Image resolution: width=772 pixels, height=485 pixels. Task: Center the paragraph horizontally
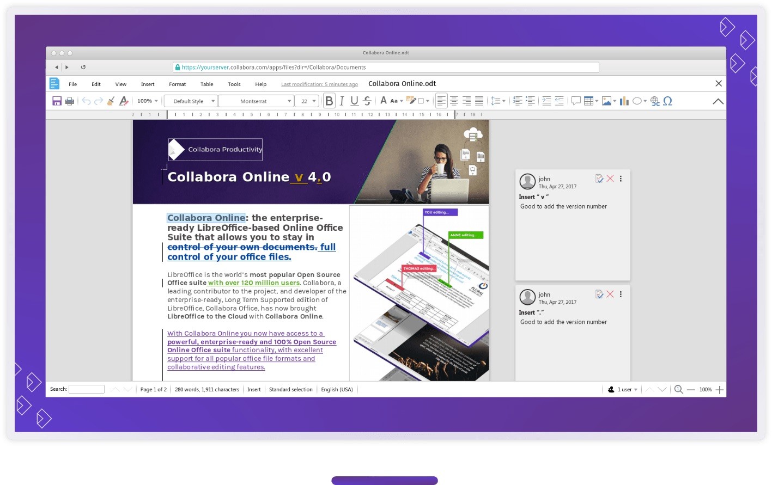pyautogui.click(x=454, y=101)
